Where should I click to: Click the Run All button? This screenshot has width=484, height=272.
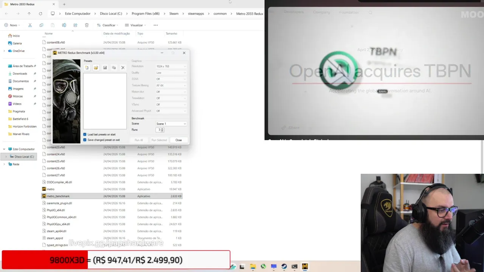tap(139, 140)
